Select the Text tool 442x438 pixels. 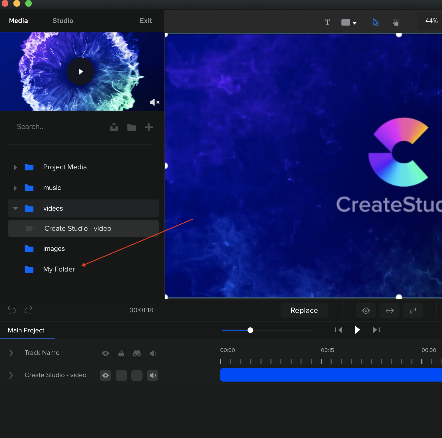click(x=327, y=22)
